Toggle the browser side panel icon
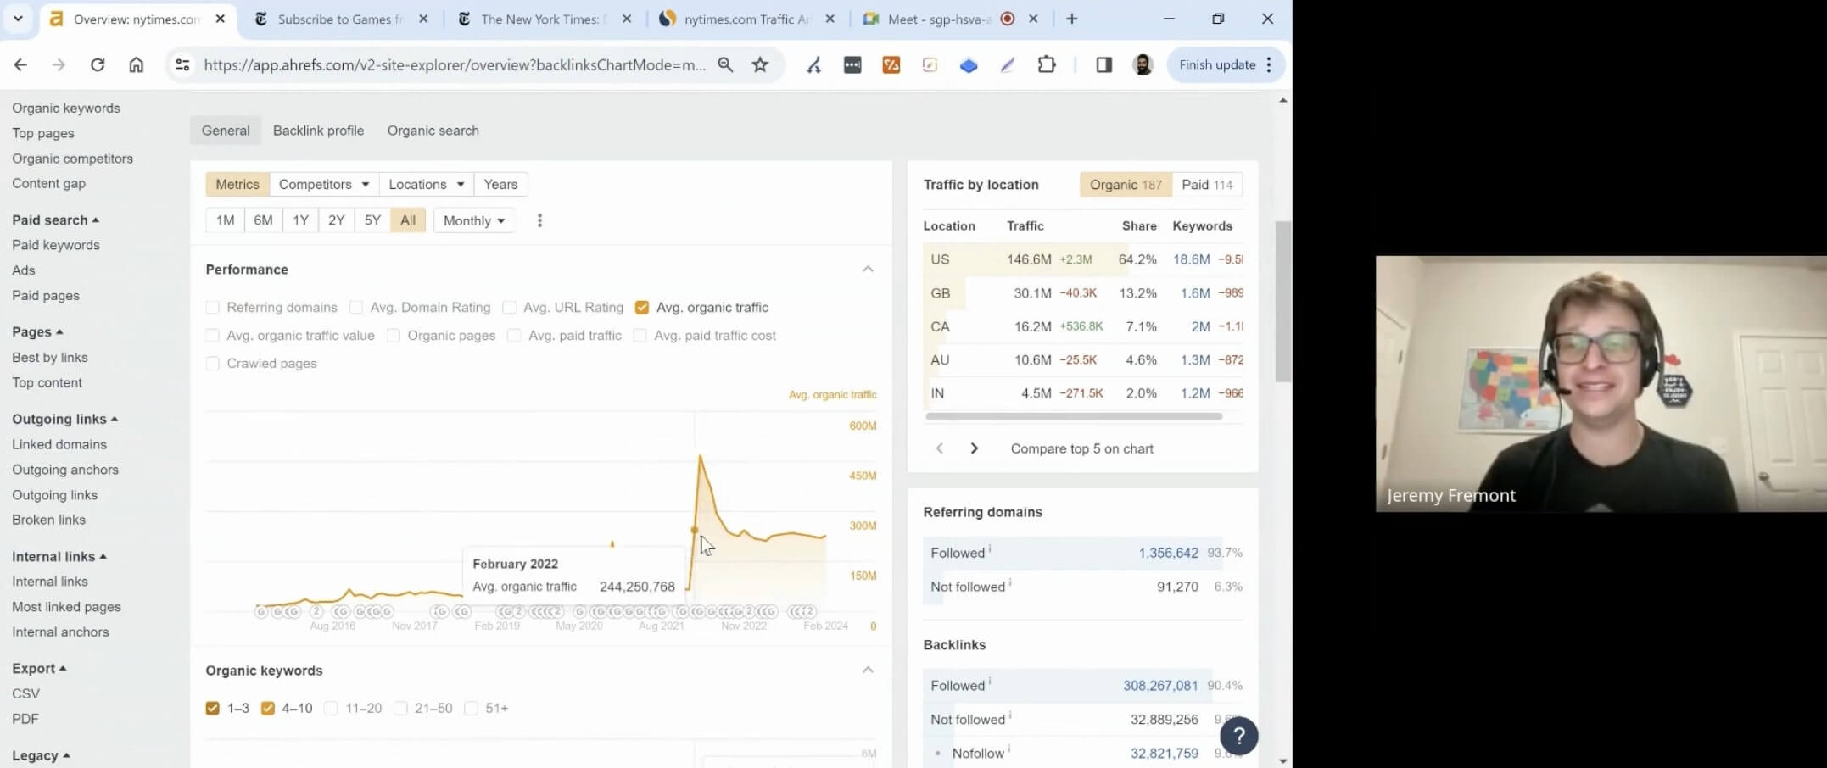The image size is (1827, 768). point(1103,64)
